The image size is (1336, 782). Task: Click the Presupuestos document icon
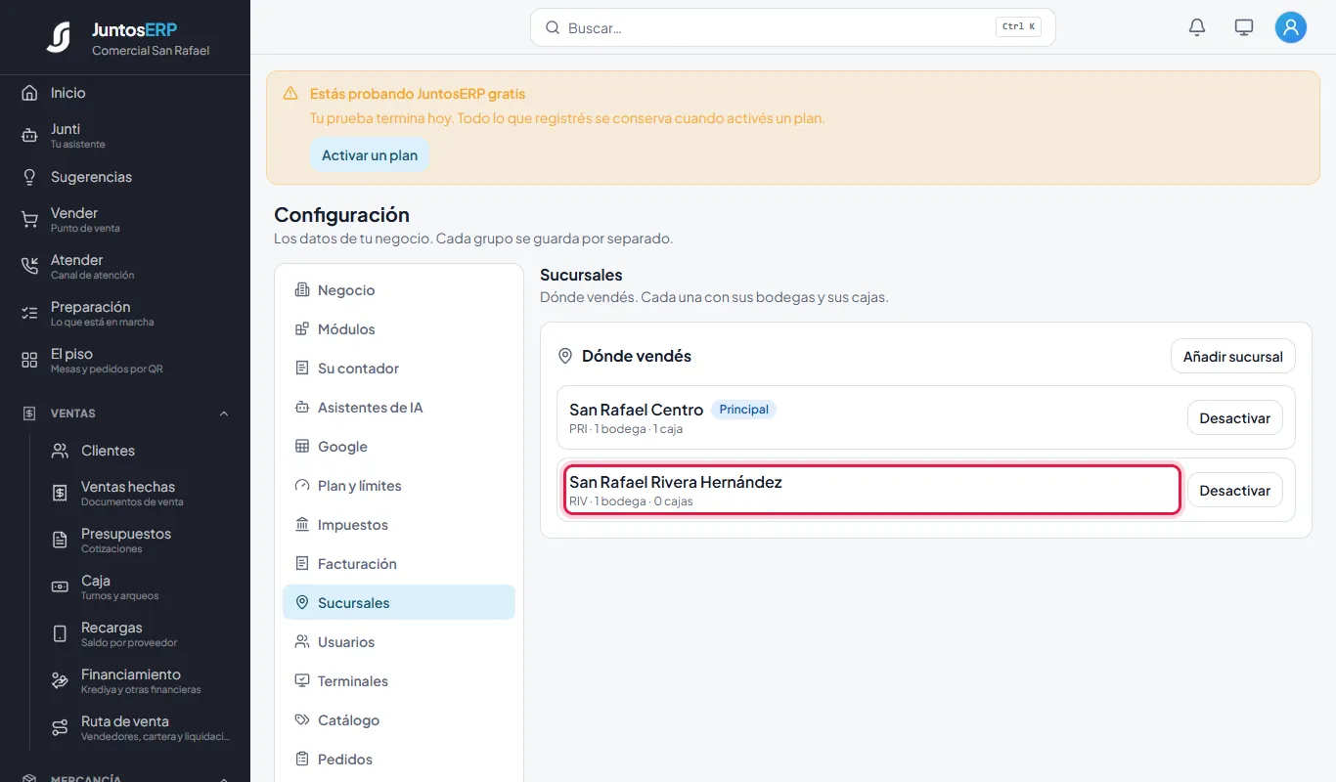60,541
